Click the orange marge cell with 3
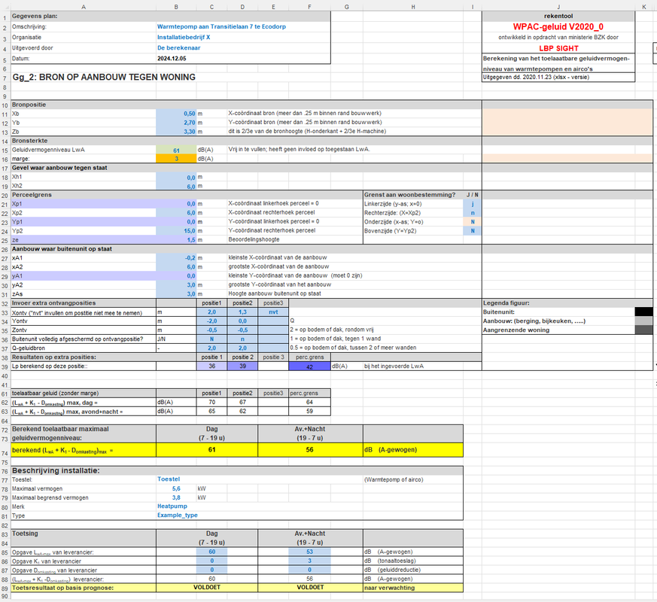 176,159
